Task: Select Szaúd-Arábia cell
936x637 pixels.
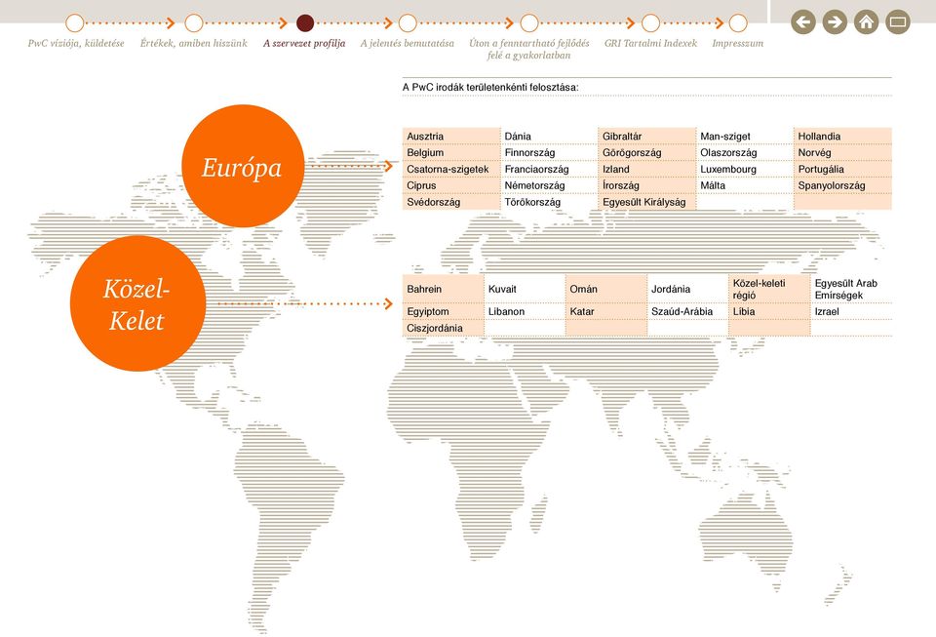Action: pos(687,311)
